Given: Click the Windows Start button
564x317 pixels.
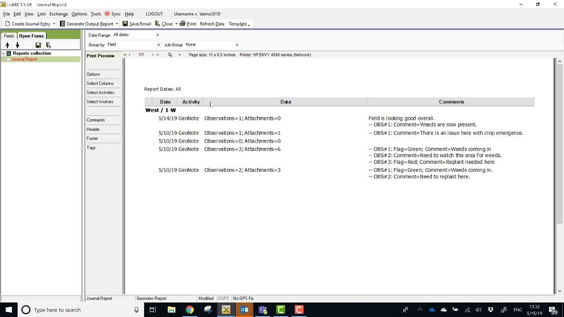Looking at the screenshot, I should click(x=8, y=310).
